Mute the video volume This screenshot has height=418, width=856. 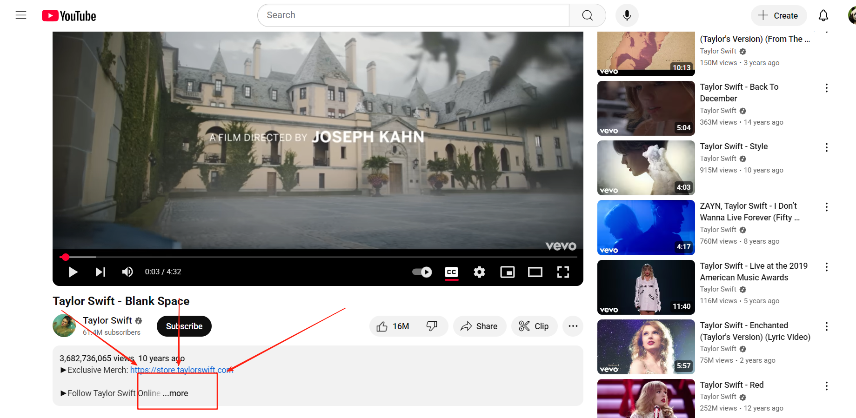coord(127,272)
